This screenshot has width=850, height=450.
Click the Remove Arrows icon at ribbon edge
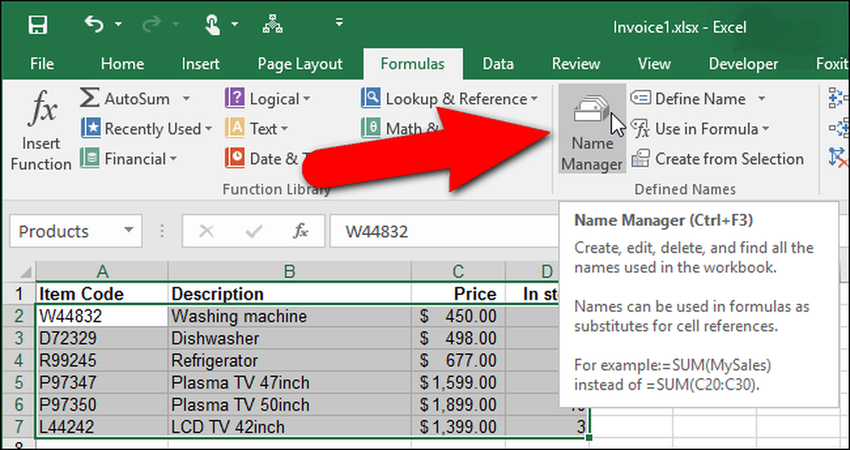839,158
